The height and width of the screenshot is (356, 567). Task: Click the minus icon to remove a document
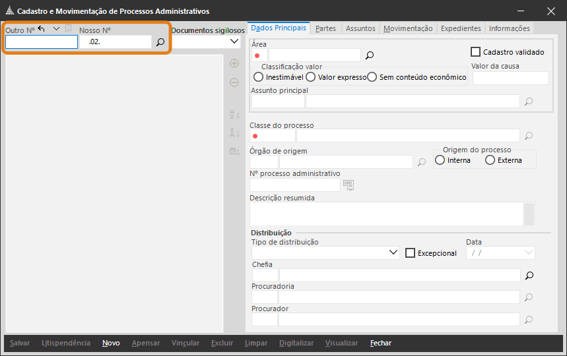coord(234,82)
